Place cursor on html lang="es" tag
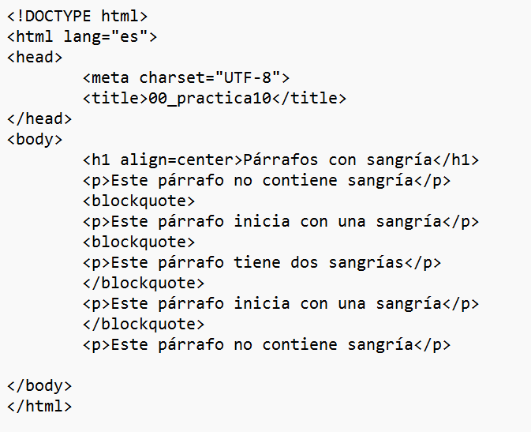This screenshot has height=432, width=531. click(x=82, y=37)
